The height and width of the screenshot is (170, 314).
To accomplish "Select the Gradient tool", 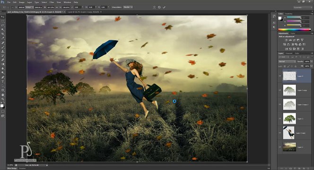I will tap(3, 64).
